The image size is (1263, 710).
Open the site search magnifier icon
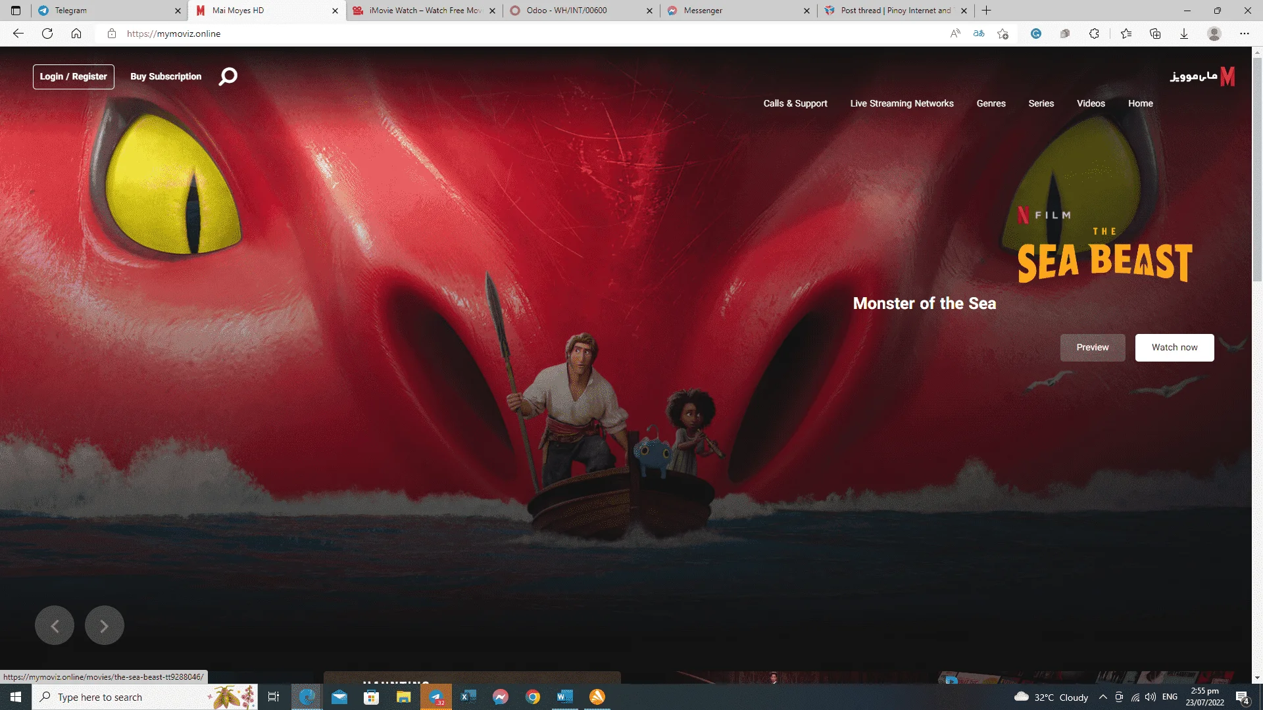pyautogui.click(x=228, y=76)
